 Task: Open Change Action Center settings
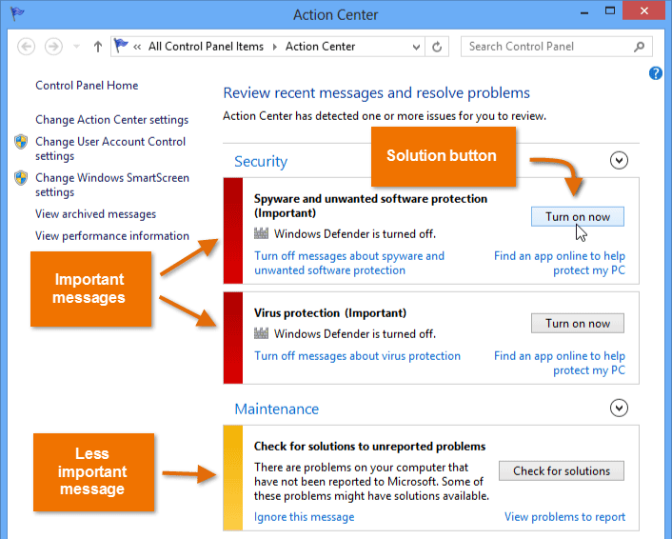[x=111, y=120]
